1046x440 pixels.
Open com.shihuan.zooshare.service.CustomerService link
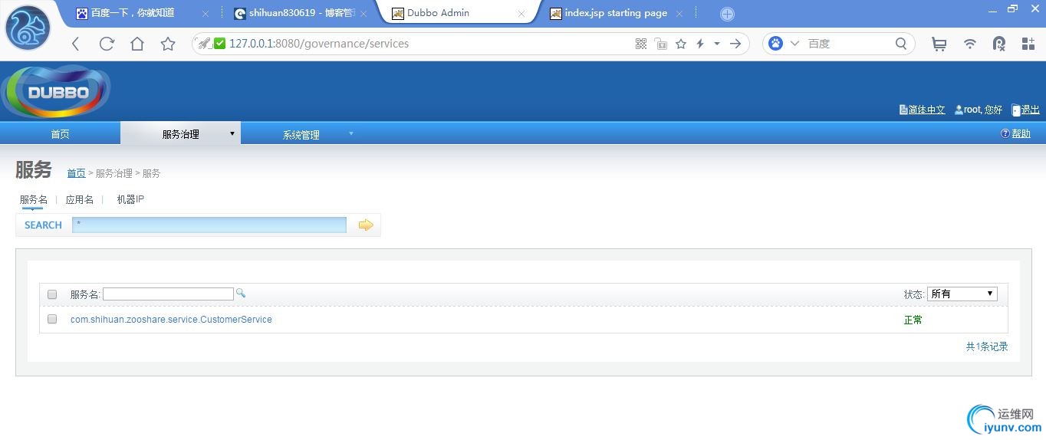(x=171, y=319)
